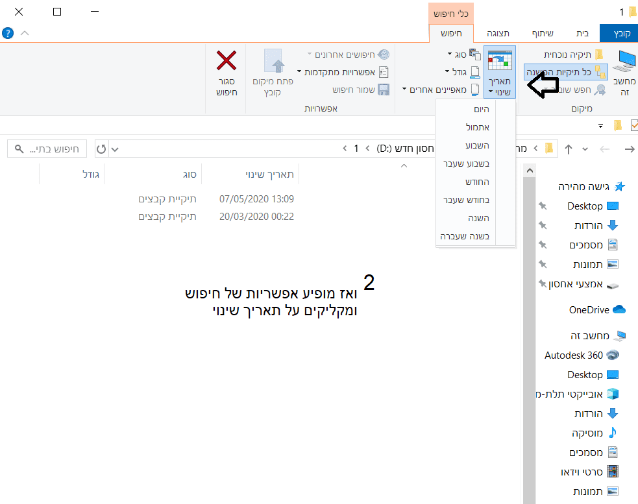638x504 pixels.
Task: Open pinned מסמכים under quick access
Action: tap(593, 245)
